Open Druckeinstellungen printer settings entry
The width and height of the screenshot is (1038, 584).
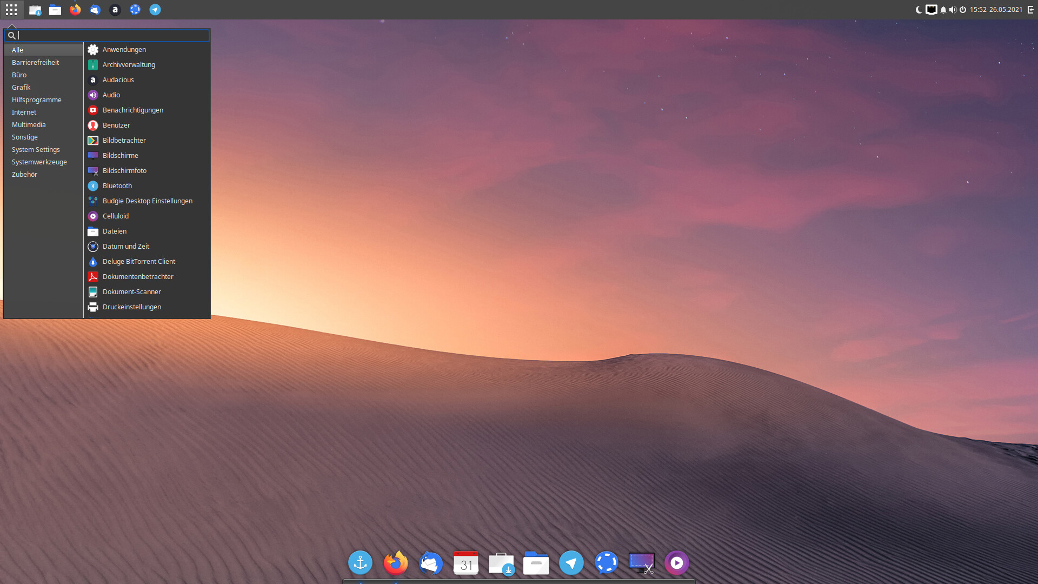click(x=147, y=307)
